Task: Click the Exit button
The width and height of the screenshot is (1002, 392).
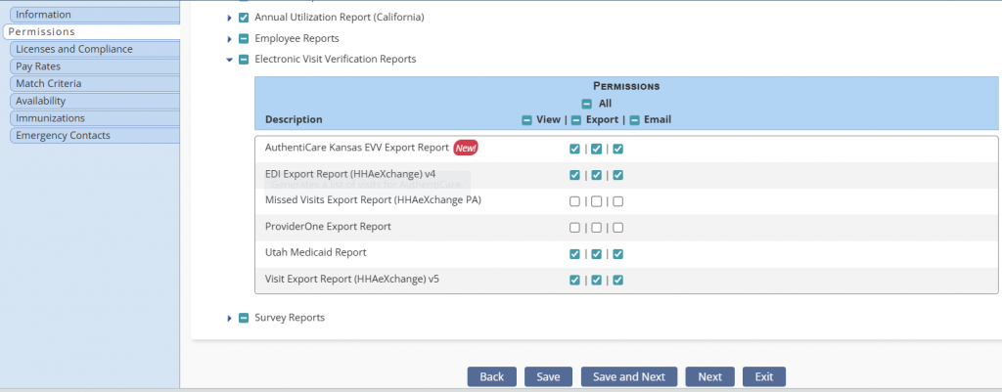Action: (x=763, y=377)
